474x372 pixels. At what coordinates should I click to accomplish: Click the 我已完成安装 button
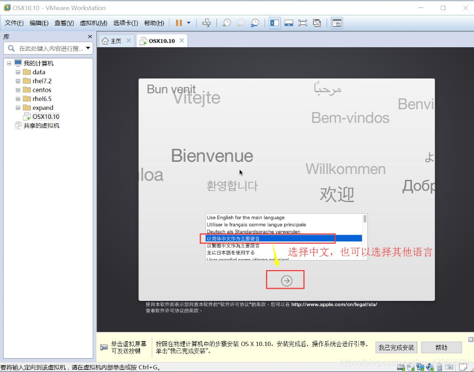(x=396, y=348)
